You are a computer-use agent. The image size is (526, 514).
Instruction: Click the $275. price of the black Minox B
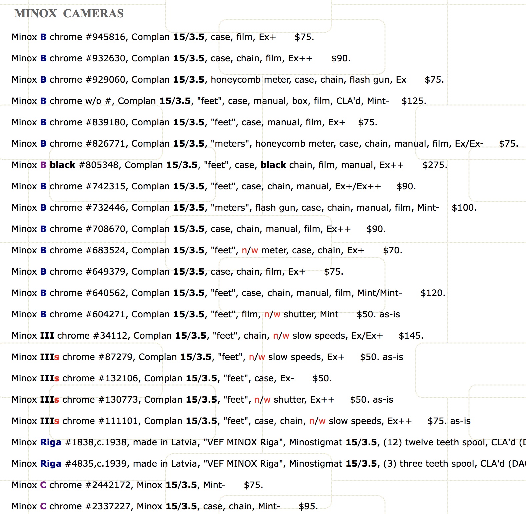tap(434, 165)
